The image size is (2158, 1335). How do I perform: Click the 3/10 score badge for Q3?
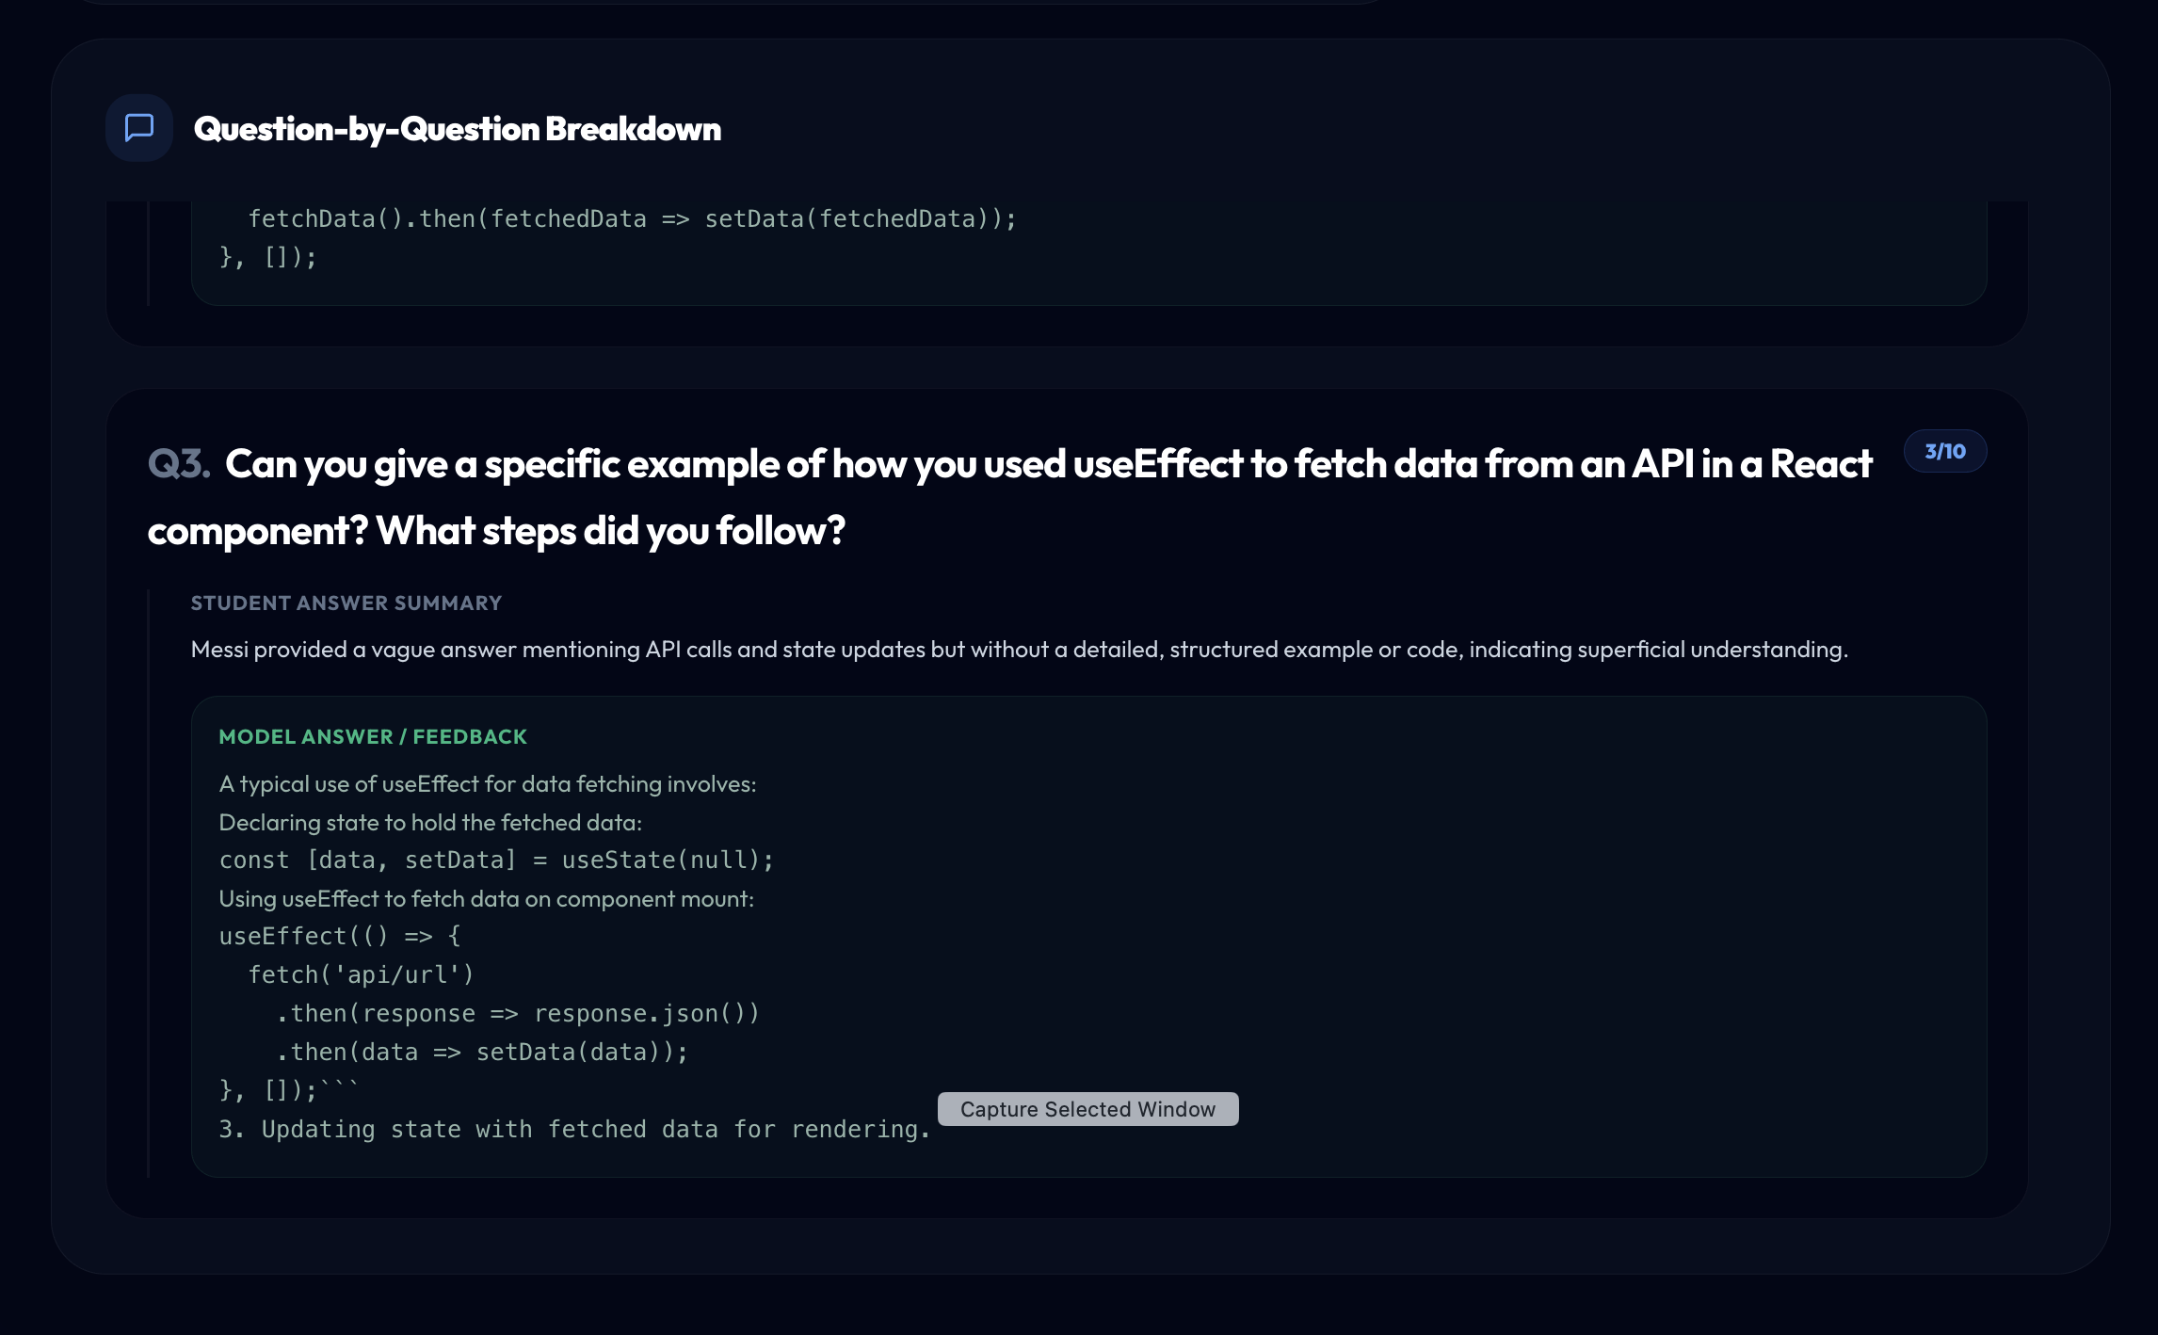point(1945,451)
